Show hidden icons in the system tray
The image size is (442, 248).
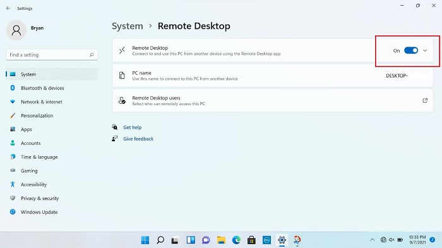tap(373, 240)
